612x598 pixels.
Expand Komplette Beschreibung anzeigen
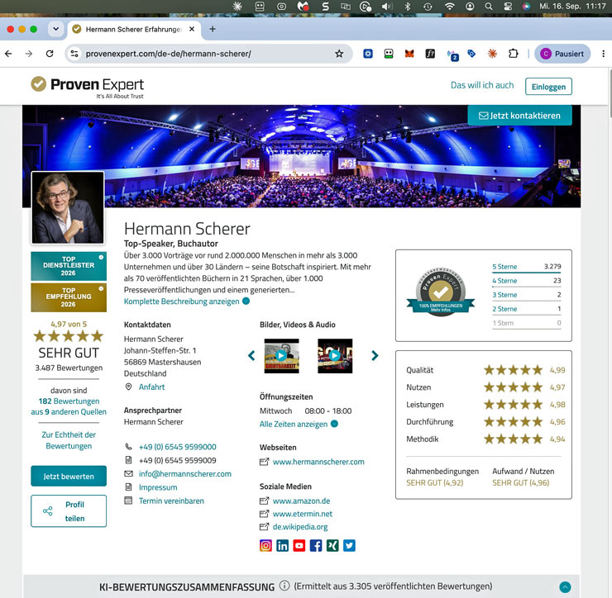(187, 301)
